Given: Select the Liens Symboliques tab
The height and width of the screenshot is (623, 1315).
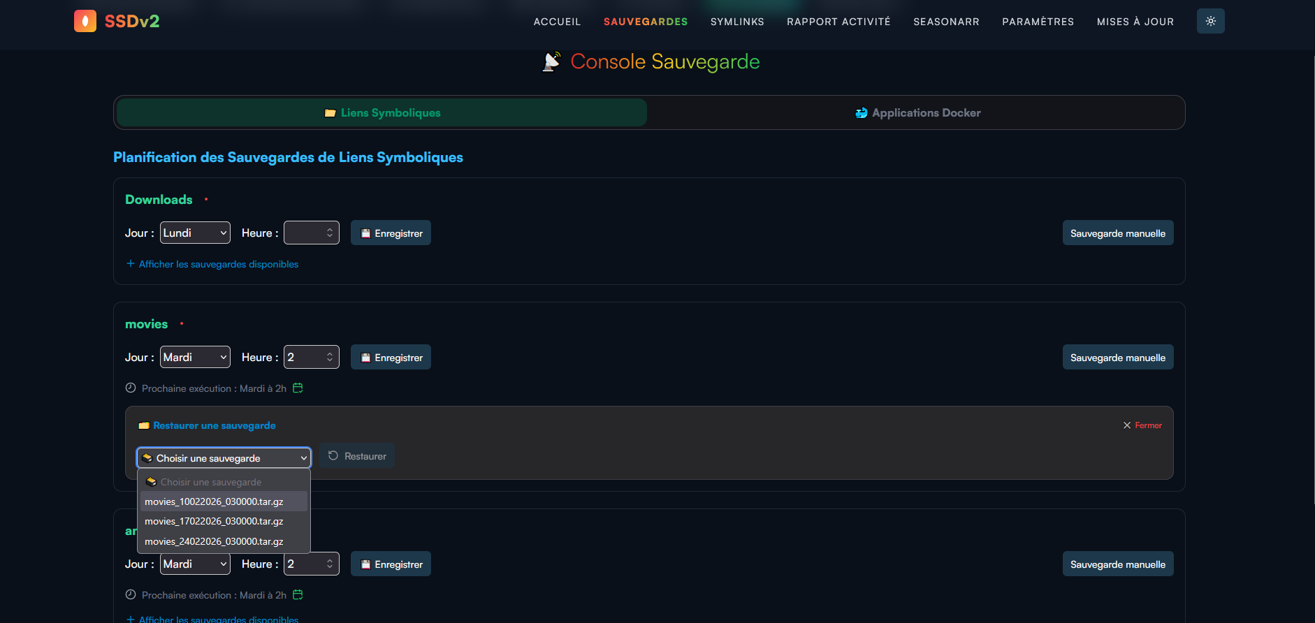Looking at the screenshot, I should pyautogui.click(x=382, y=113).
